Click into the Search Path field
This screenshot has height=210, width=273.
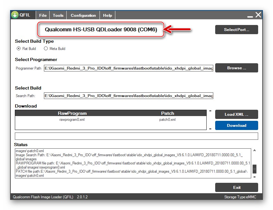tap(129, 96)
